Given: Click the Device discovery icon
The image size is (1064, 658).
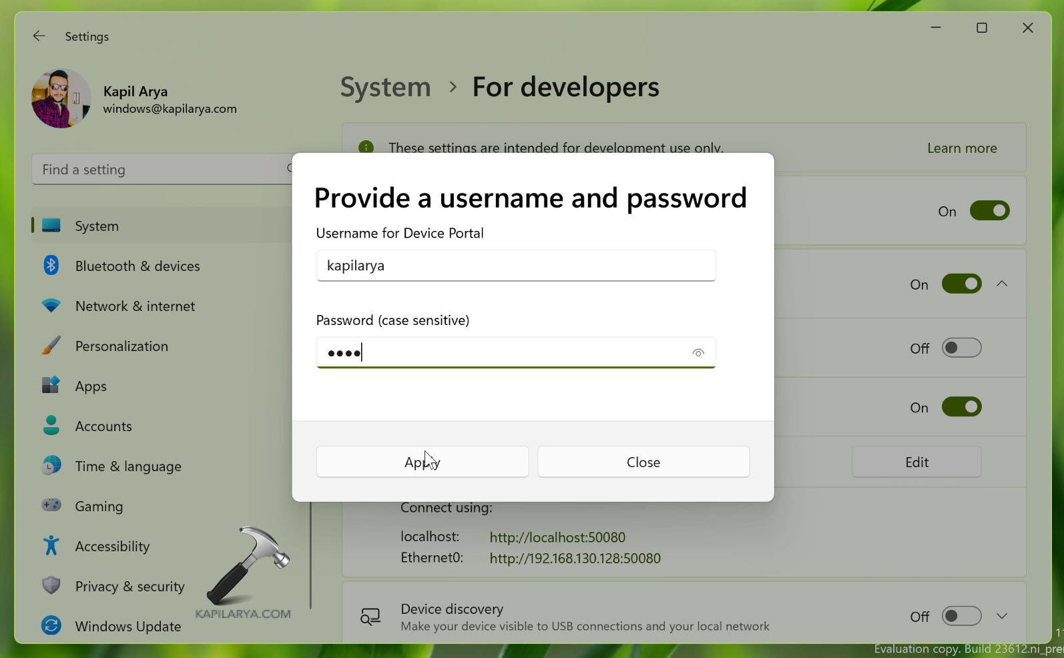Looking at the screenshot, I should 370,617.
